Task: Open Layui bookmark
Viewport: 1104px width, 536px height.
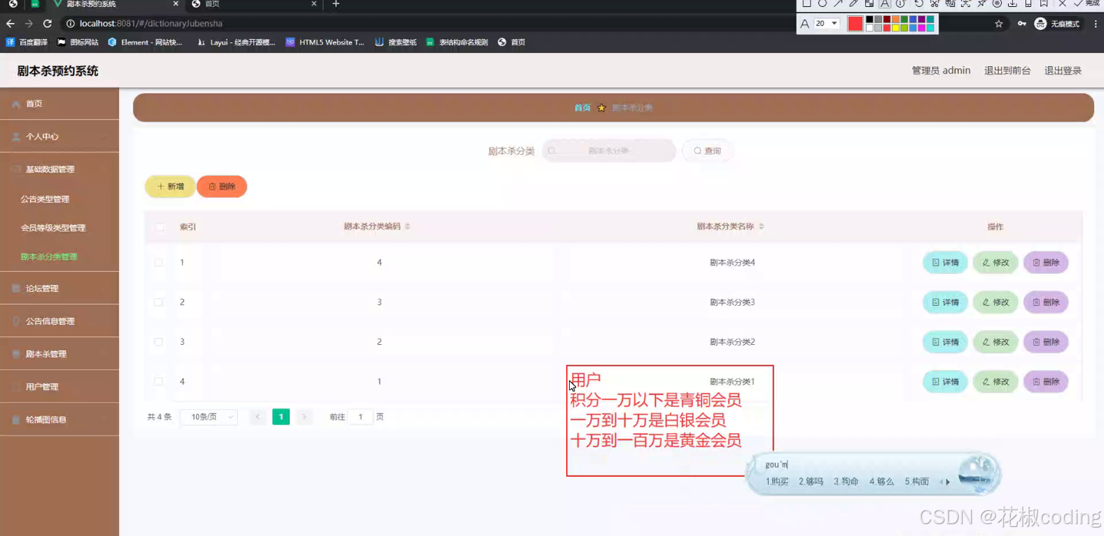Action: 236,42
